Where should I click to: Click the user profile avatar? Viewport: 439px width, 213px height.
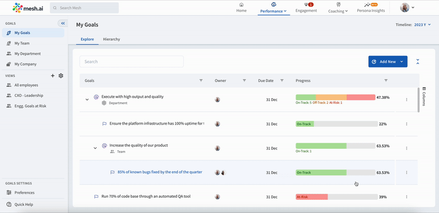(x=404, y=8)
